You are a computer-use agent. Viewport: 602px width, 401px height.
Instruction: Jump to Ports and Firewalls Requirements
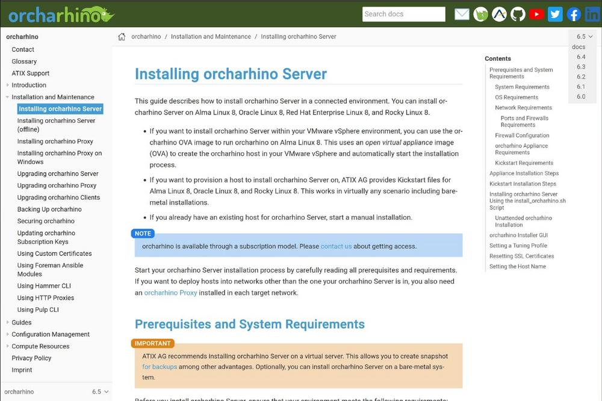pos(524,122)
